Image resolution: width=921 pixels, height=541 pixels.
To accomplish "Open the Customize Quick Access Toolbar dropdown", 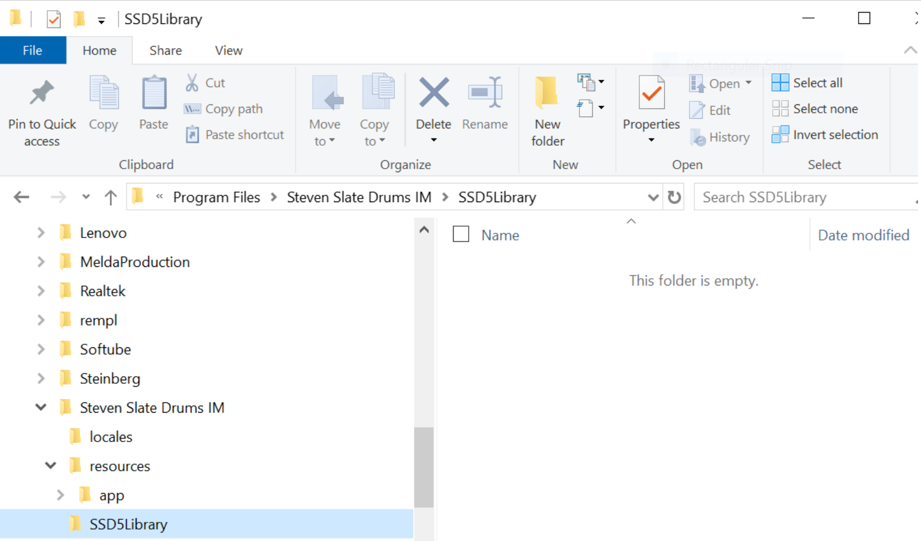I will (x=101, y=21).
